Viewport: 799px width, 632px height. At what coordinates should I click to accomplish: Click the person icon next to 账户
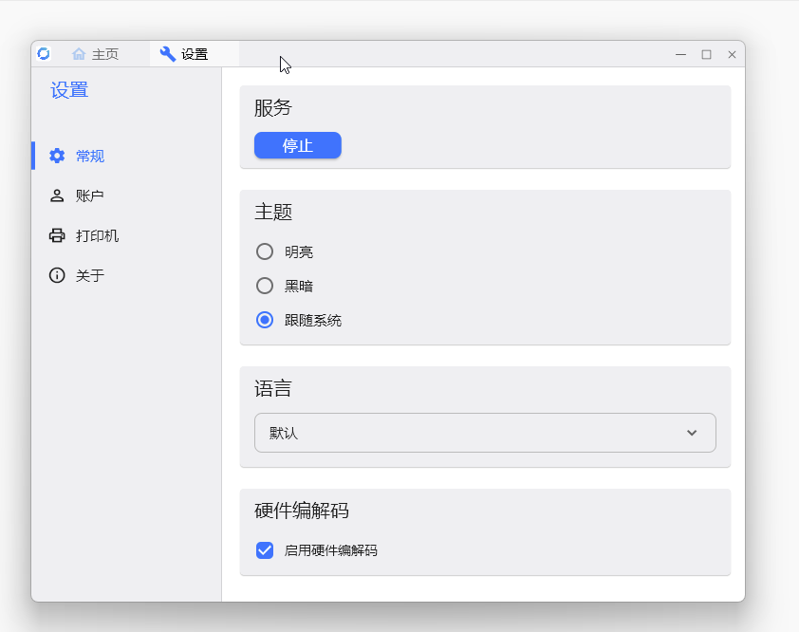click(x=58, y=195)
